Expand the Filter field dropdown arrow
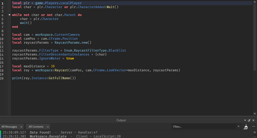 click(238, 126)
